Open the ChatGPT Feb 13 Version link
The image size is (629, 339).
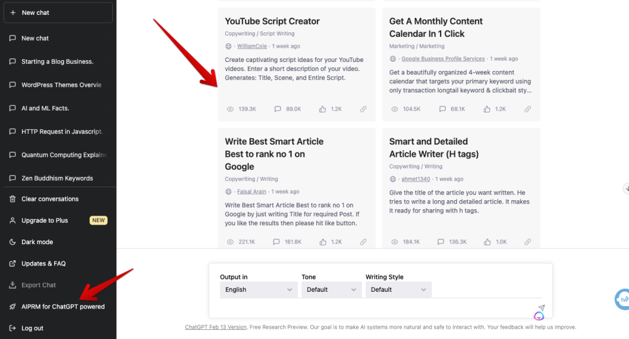pyautogui.click(x=215, y=327)
